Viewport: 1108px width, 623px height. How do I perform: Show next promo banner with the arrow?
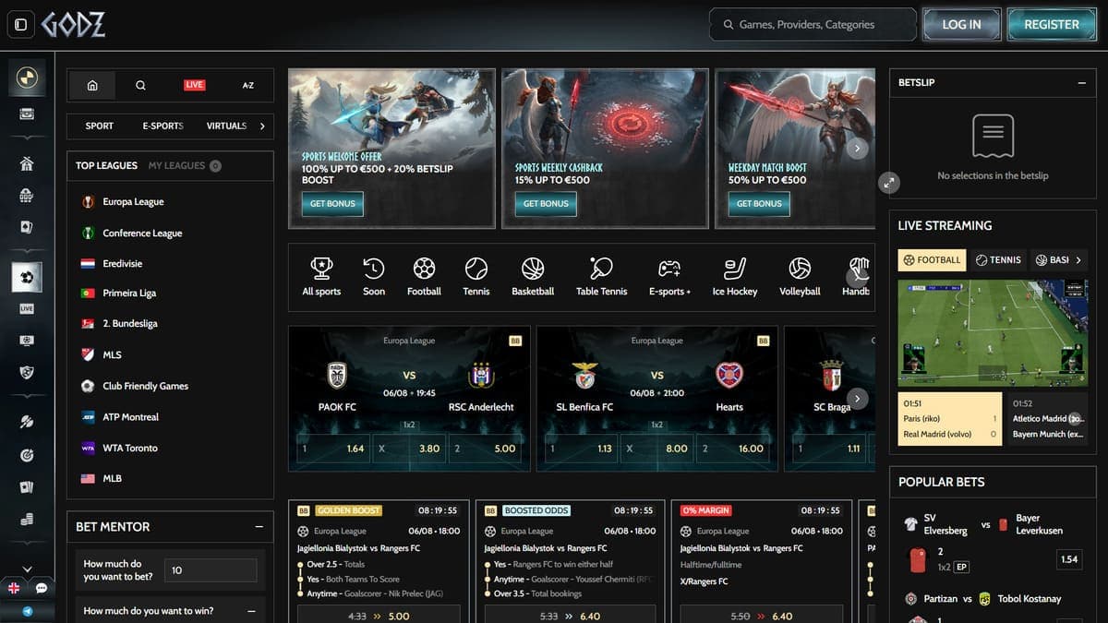point(858,149)
